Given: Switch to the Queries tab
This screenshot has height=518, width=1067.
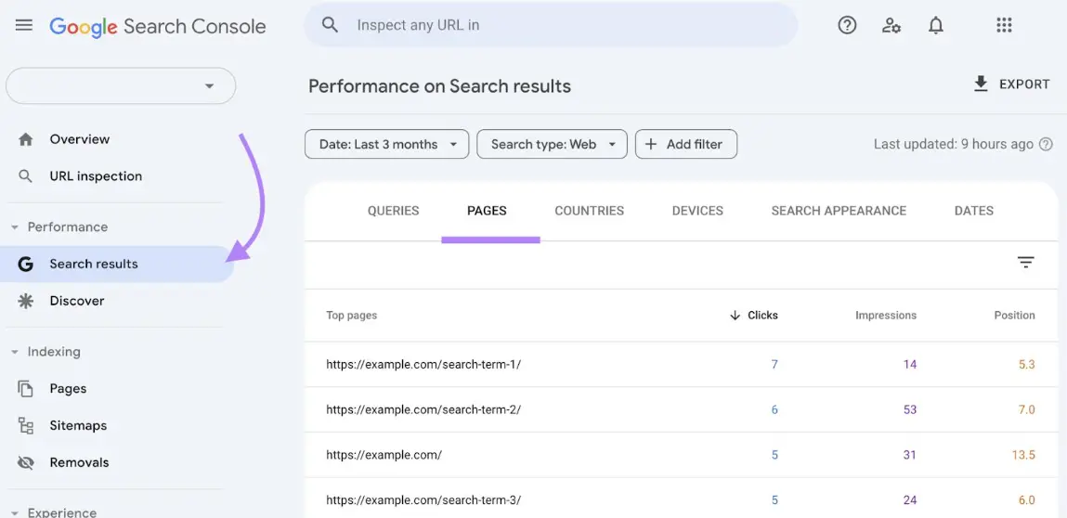Looking at the screenshot, I should point(394,211).
